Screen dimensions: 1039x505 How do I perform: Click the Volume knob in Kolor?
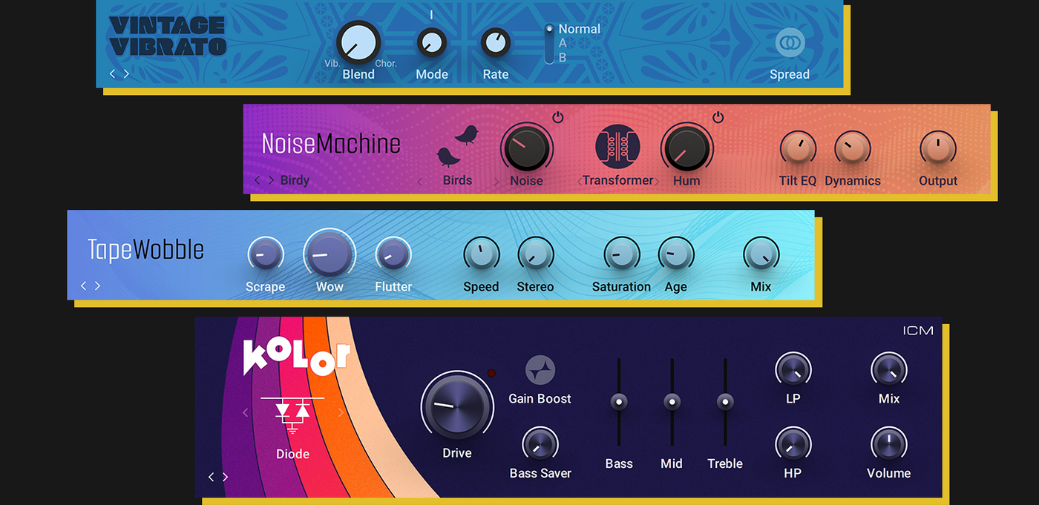[x=888, y=443]
